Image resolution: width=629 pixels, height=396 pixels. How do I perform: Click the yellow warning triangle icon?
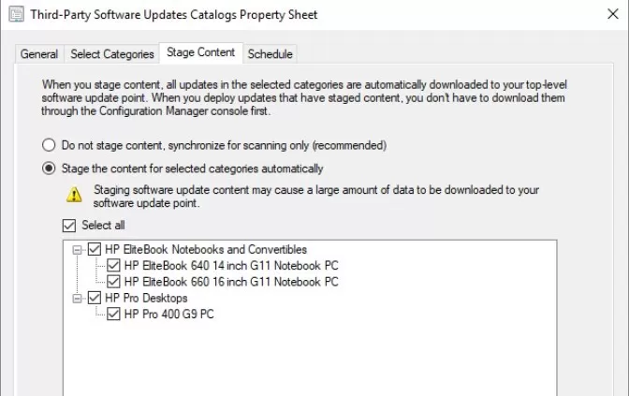tap(74, 195)
